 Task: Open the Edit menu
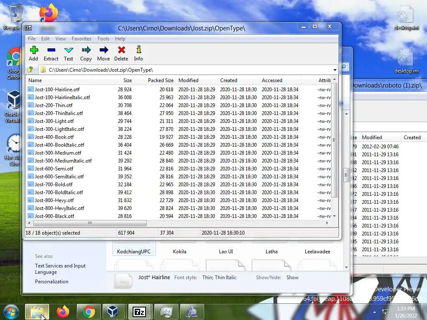click(45, 39)
